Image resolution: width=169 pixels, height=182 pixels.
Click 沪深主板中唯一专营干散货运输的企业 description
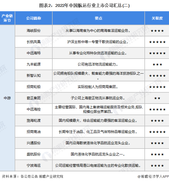98,42
